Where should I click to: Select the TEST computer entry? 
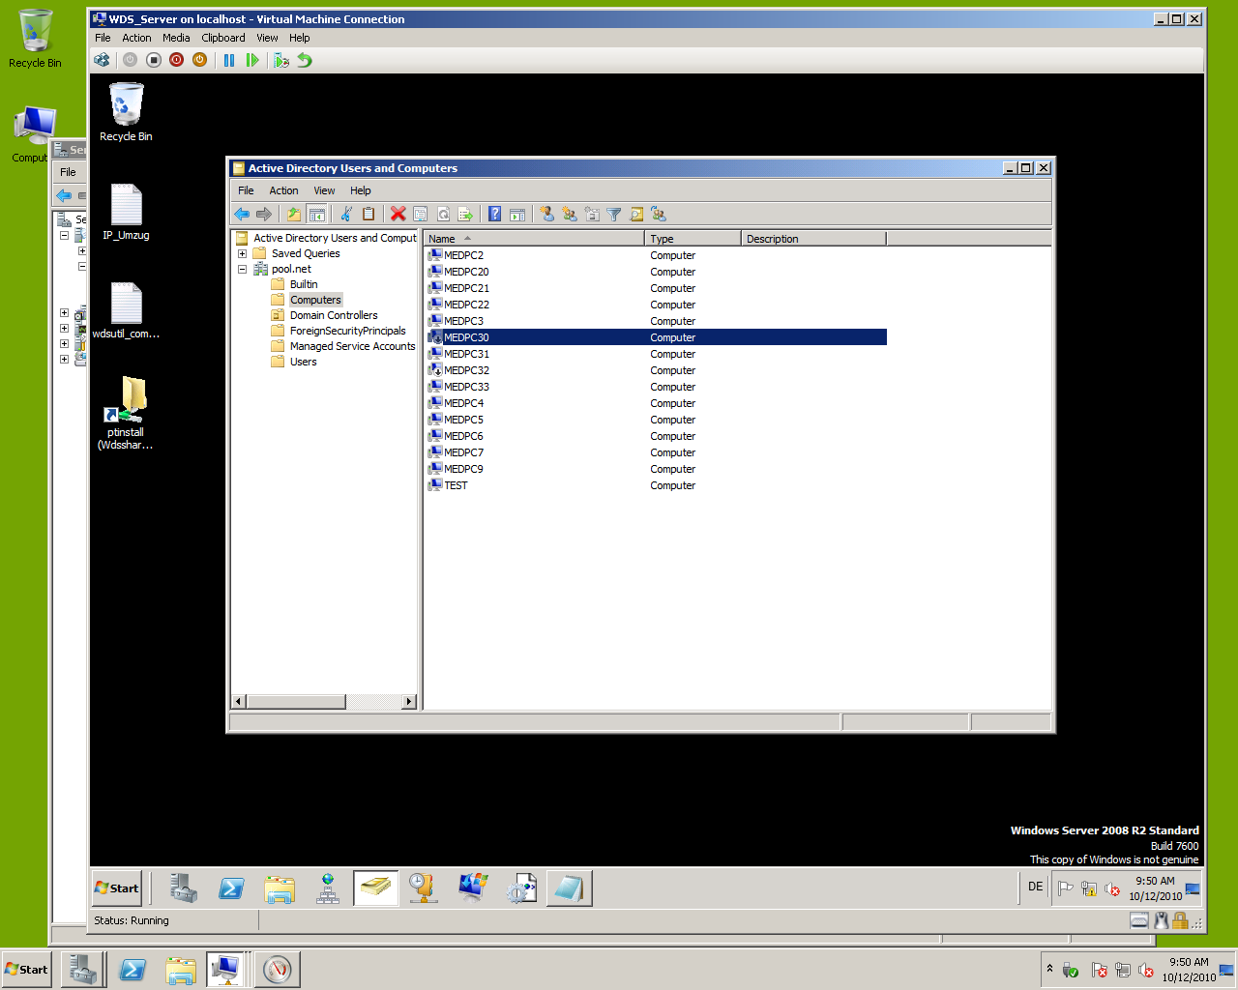coord(456,485)
